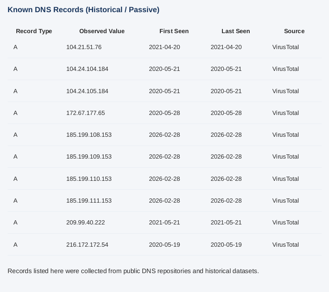
Task: Click first seen date of 104.24.104.184
Action: (164, 69)
